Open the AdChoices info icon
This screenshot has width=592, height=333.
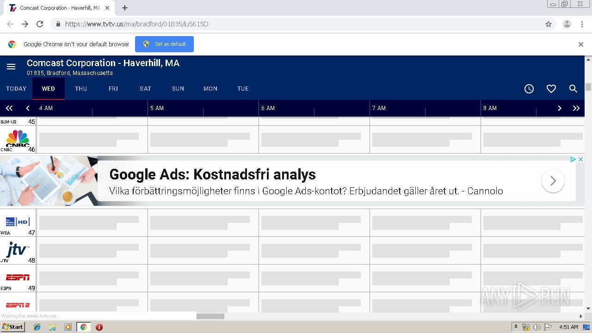tap(573, 159)
